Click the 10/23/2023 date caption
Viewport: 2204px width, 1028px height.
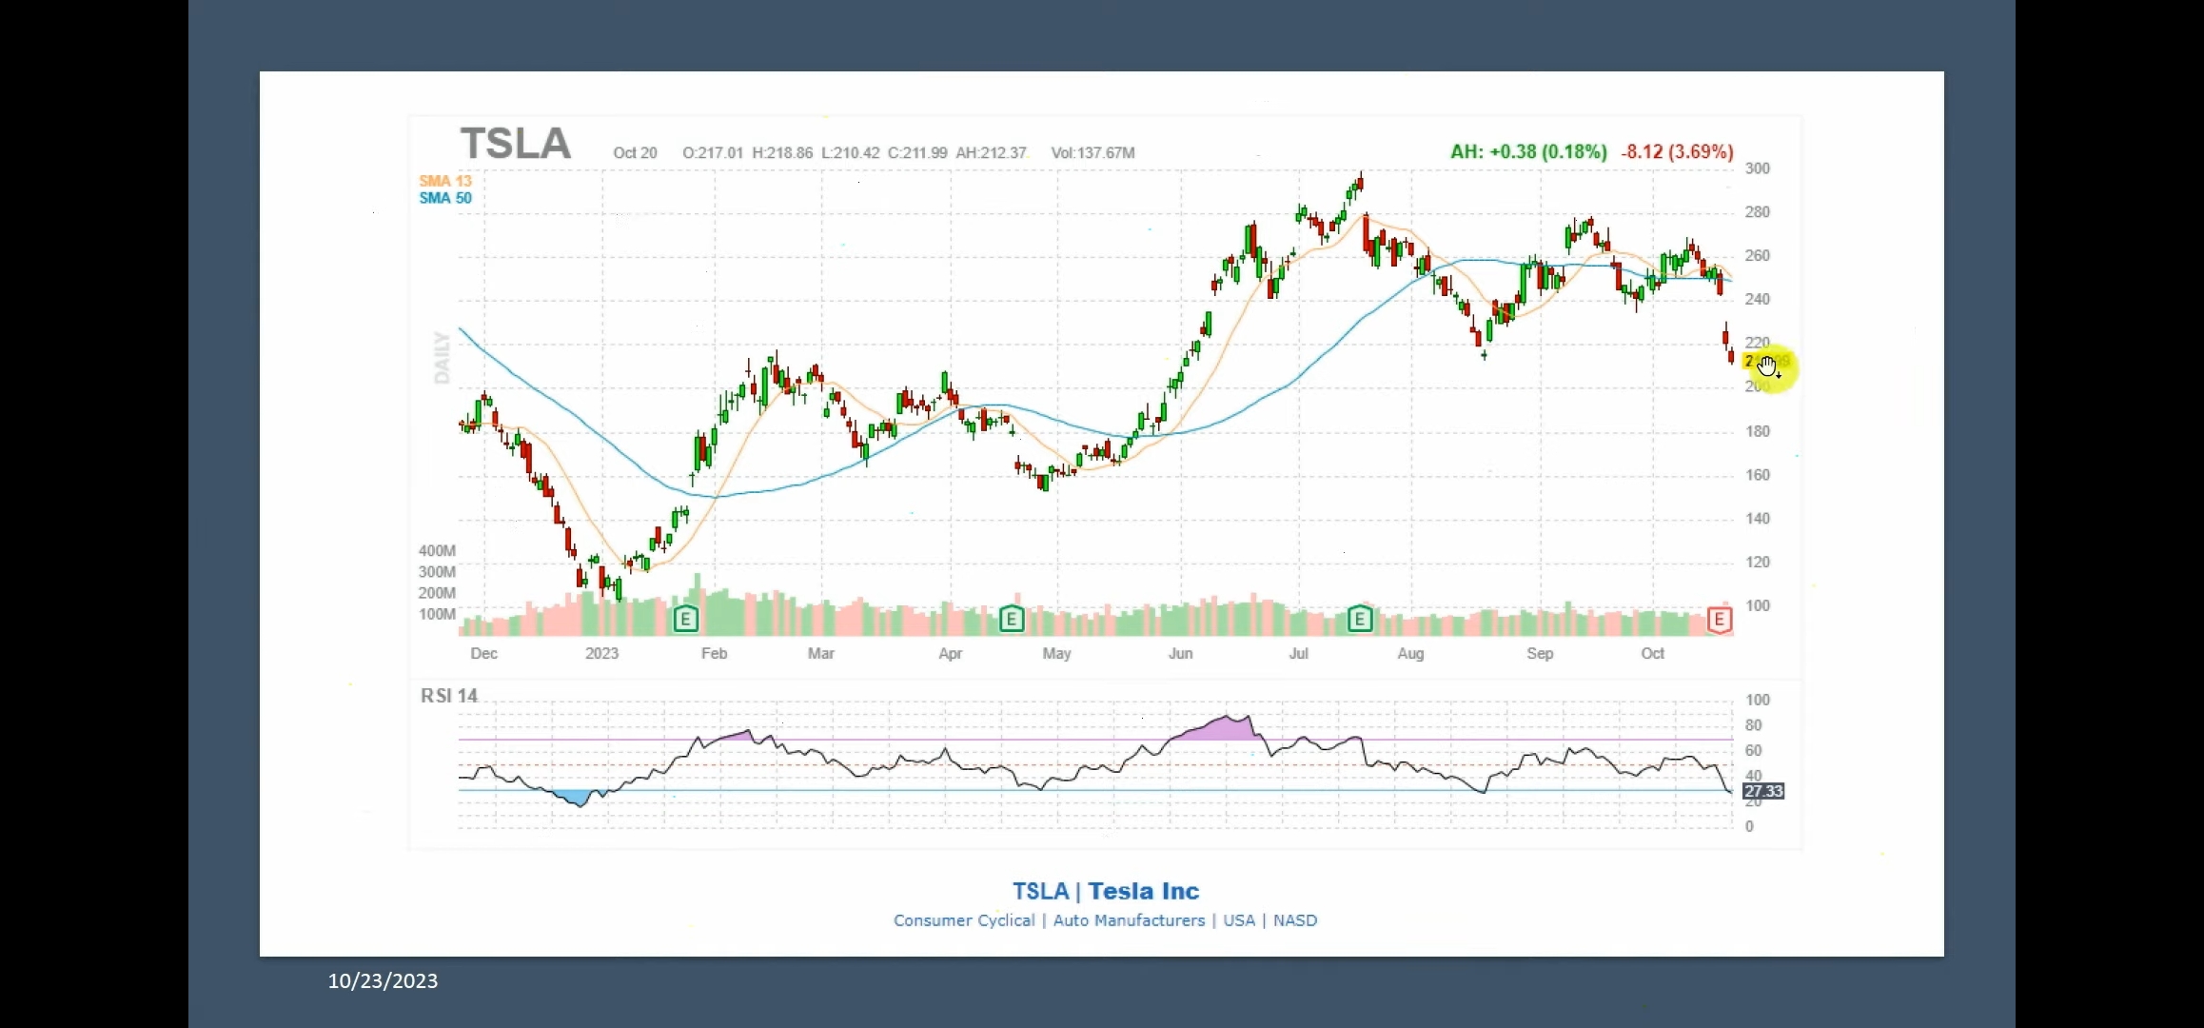point(383,980)
